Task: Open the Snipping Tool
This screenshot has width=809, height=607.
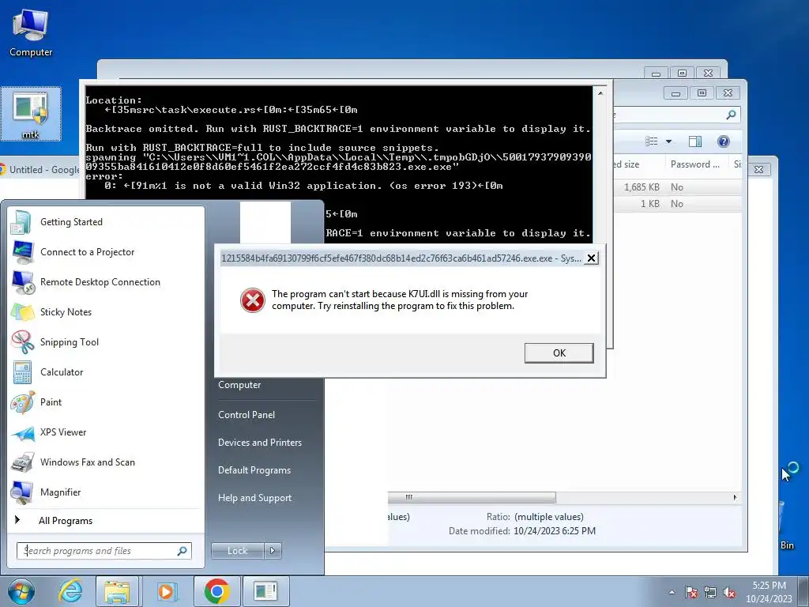Action: click(x=106, y=341)
